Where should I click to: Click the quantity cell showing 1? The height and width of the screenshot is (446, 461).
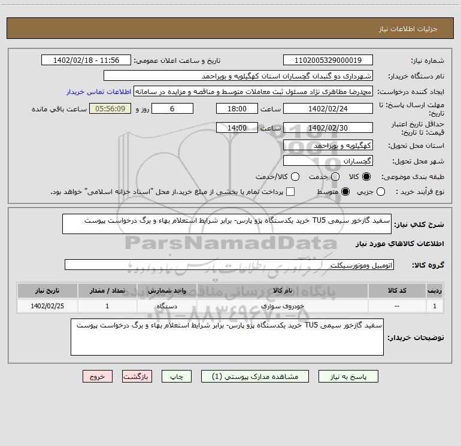107,306
